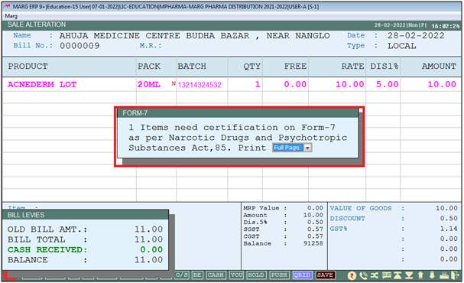Click batch number 13214324532

(200, 85)
